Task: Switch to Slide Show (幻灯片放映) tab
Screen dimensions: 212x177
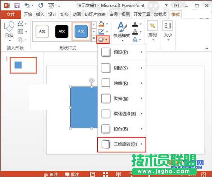Action: coord(95,14)
